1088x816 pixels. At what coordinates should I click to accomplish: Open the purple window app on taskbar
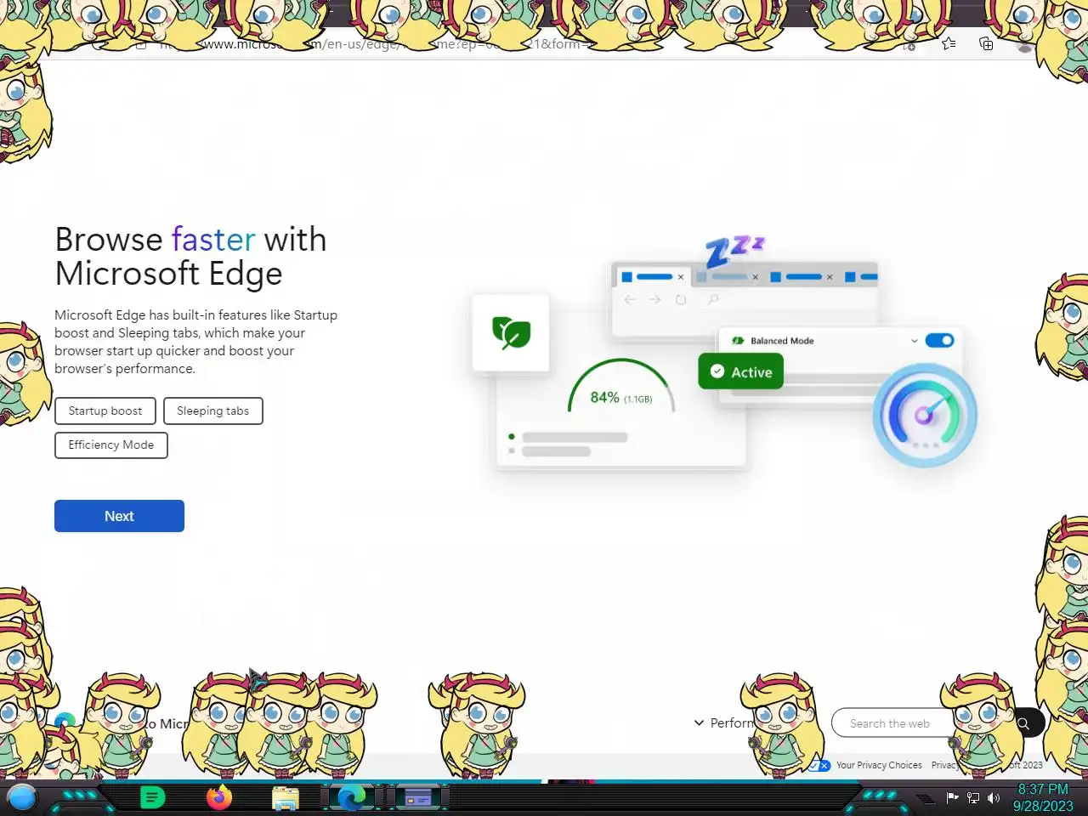click(417, 798)
